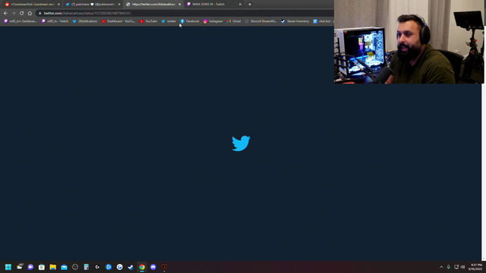486x273 pixels.
Task: Click the microphone icon in the system tray
Action: pos(449,267)
